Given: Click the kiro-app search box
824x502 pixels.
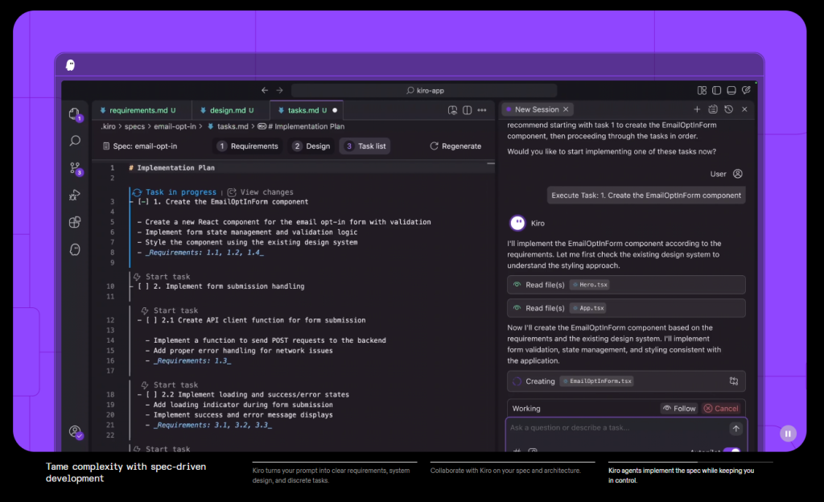Looking at the screenshot, I should click(424, 90).
